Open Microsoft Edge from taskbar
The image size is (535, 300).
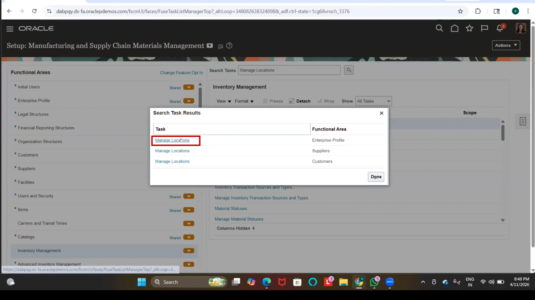(266, 282)
